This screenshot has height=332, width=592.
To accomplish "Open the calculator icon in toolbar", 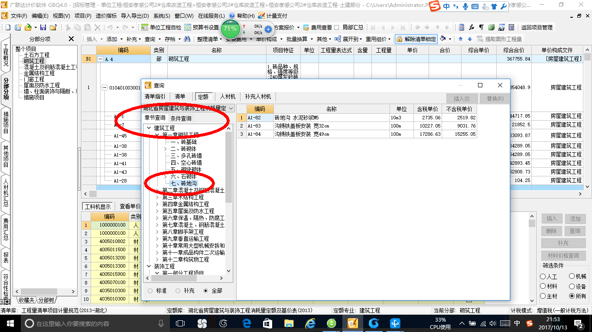I will (x=462, y=27).
